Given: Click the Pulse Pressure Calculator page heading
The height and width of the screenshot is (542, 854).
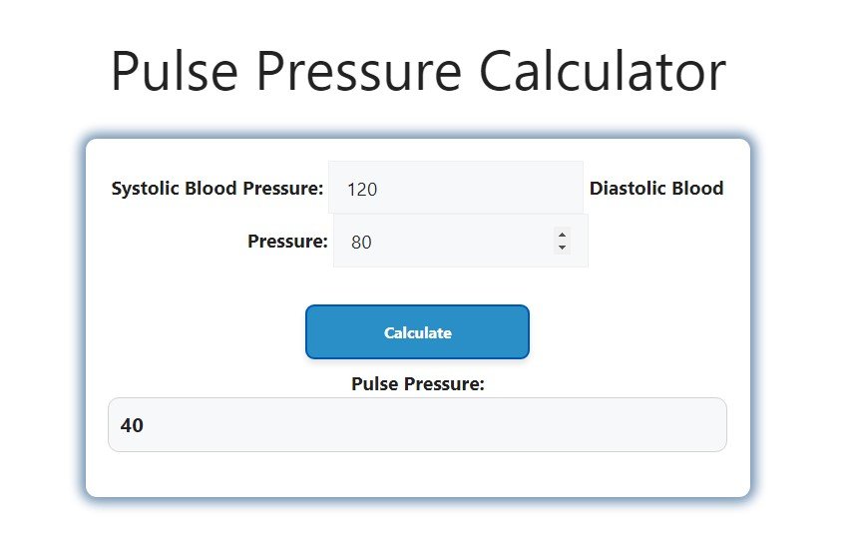Looking at the screenshot, I should (418, 72).
